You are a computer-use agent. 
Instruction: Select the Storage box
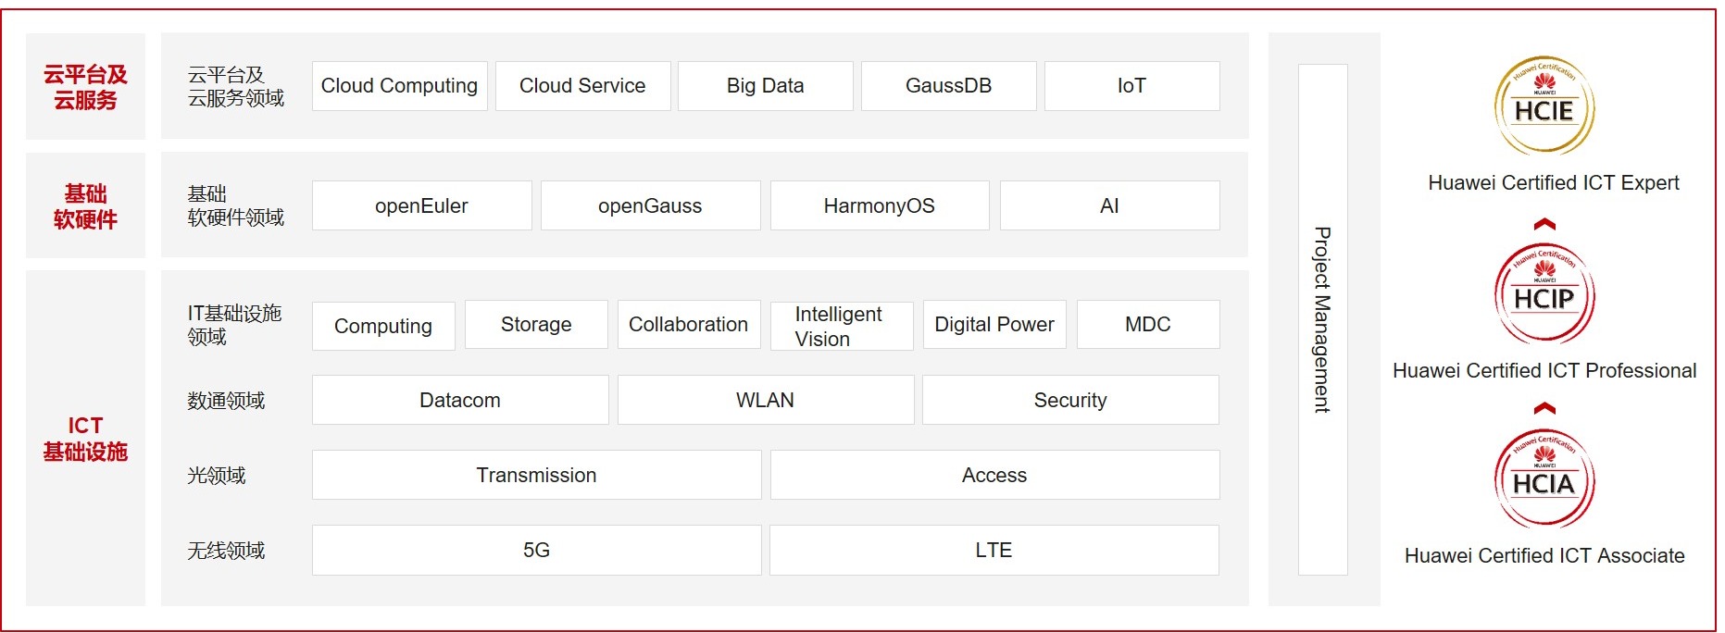pos(536,325)
